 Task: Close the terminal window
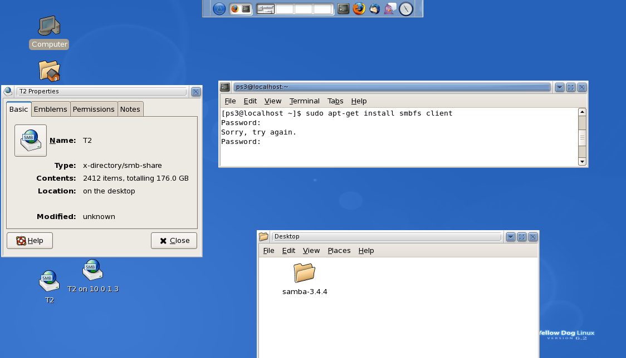coord(582,87)
